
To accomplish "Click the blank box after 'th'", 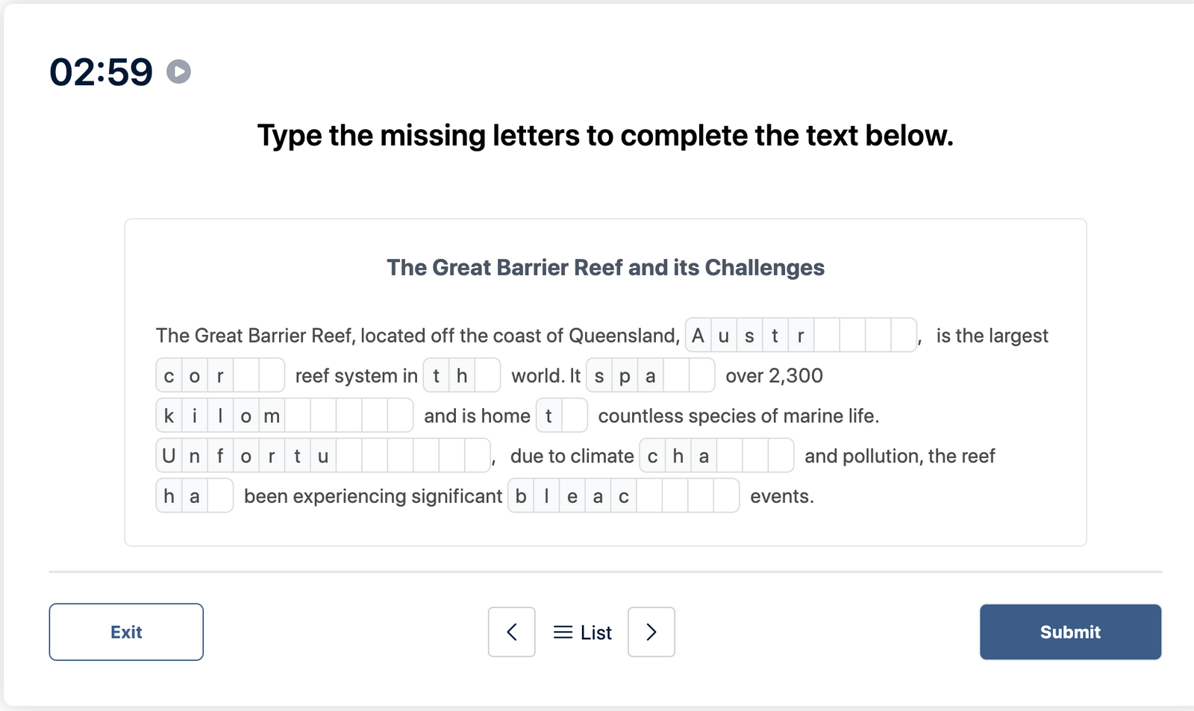I will click(487, 376).
